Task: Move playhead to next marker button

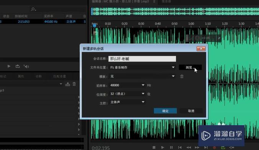Action: point(206,148)
